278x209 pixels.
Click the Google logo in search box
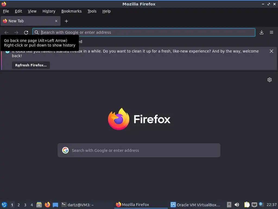click(65, 150)
